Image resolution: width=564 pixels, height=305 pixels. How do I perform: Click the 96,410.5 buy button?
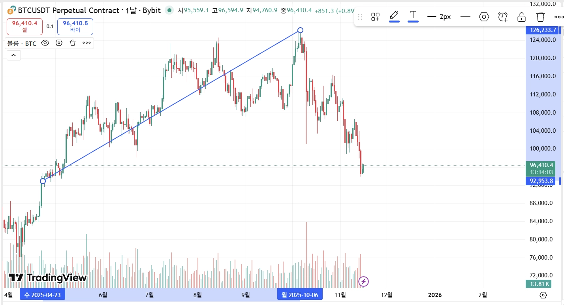click(x=75, y=26)
